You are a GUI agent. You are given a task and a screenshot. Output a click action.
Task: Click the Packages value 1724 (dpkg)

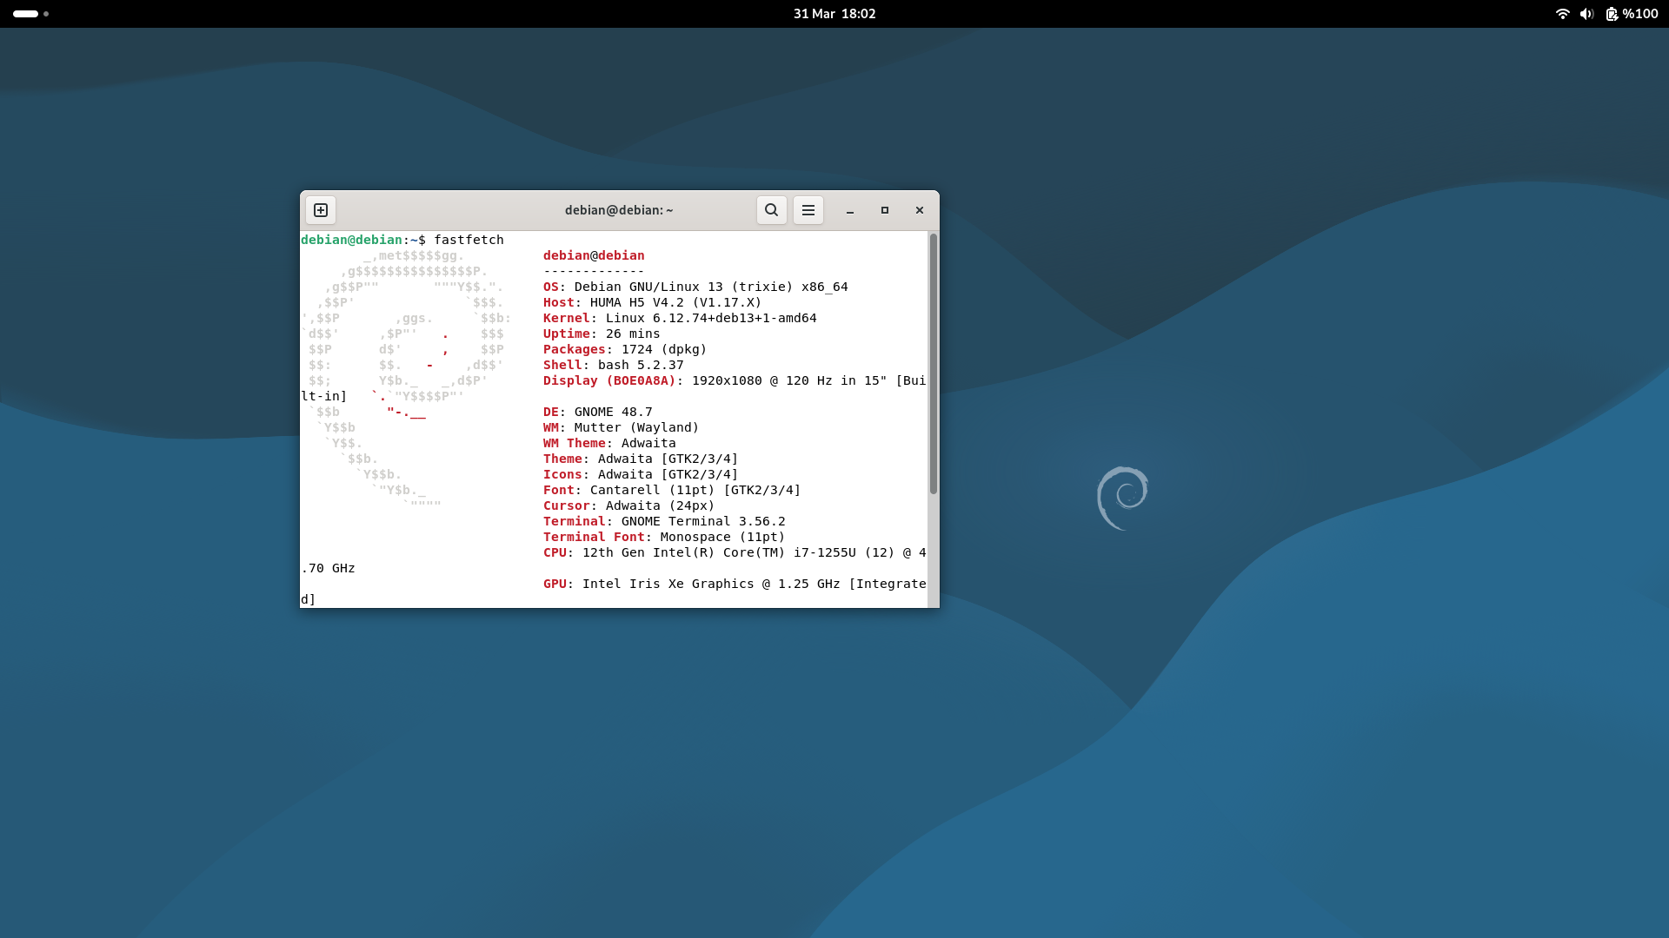(x=664, y=349)
